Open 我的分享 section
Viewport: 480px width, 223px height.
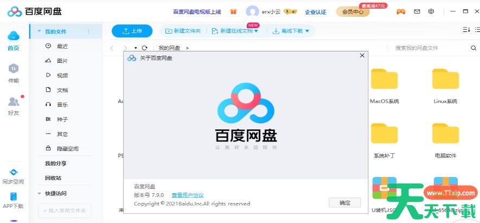coord(56,163)
